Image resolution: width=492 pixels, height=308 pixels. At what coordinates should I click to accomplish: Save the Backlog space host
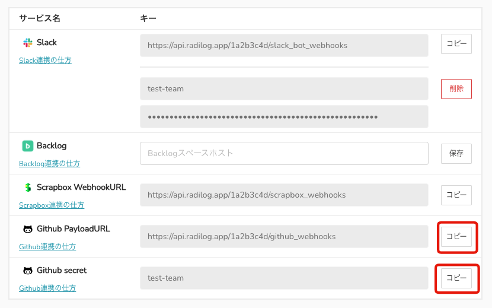456,153
